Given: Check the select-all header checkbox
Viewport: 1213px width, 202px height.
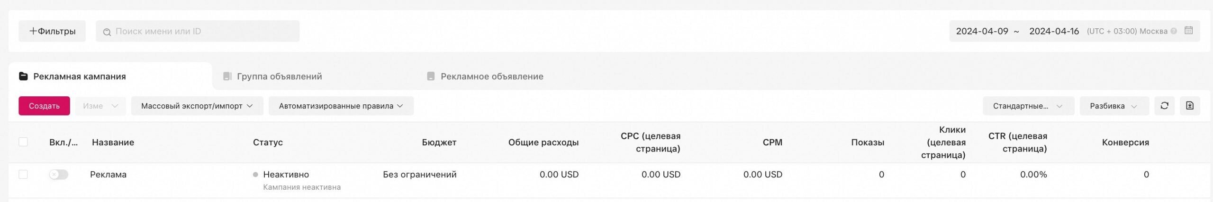Looking at the screenshot, I should (23, 142).
